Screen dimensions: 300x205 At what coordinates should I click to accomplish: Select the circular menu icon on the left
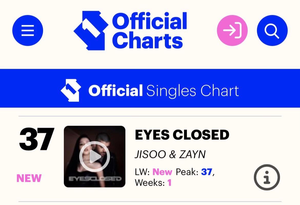tap(27, 30)
